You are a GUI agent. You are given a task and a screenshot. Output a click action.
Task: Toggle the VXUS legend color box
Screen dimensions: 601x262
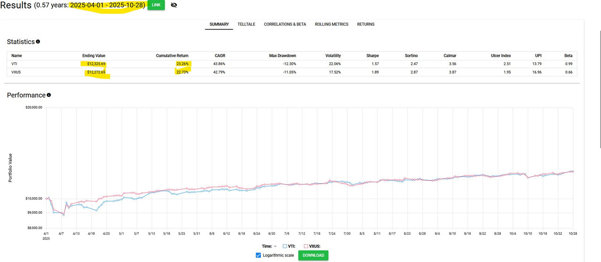pos(306,246)
